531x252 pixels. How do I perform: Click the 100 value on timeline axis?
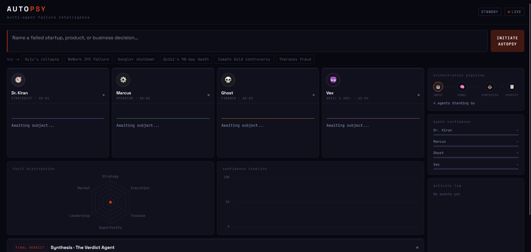[227, 177]
